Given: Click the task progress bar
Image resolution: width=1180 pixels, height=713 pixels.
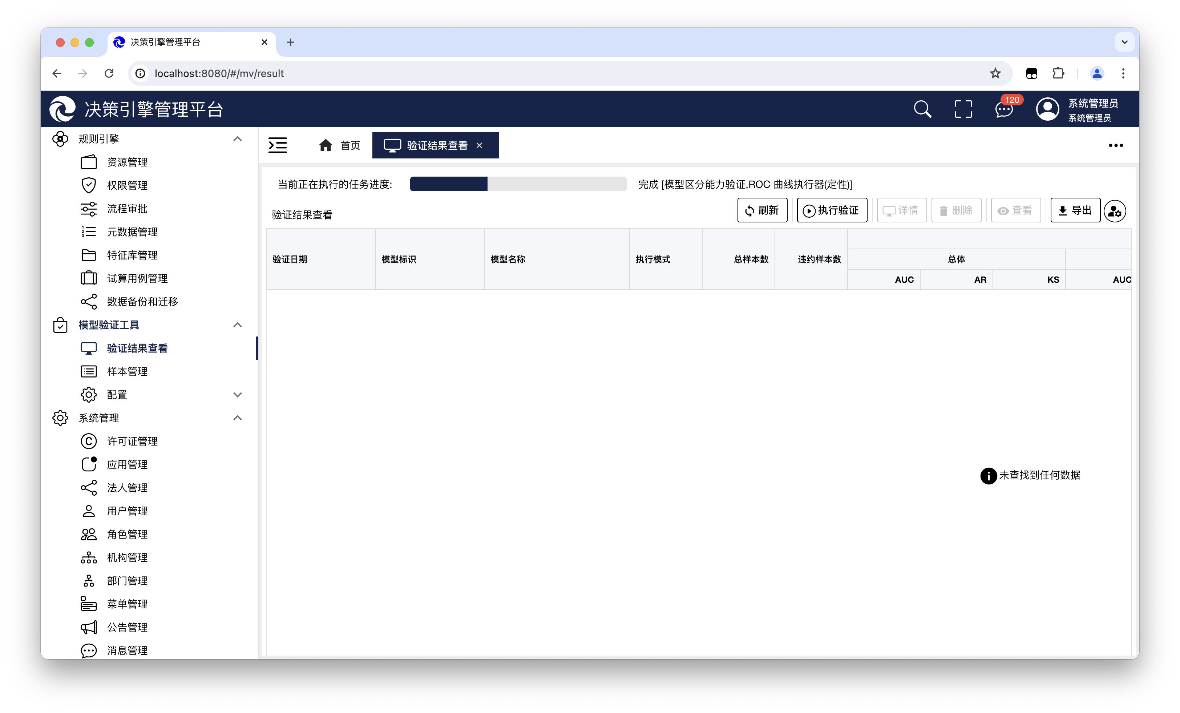Looking at the screenshot, I should 518,184.
